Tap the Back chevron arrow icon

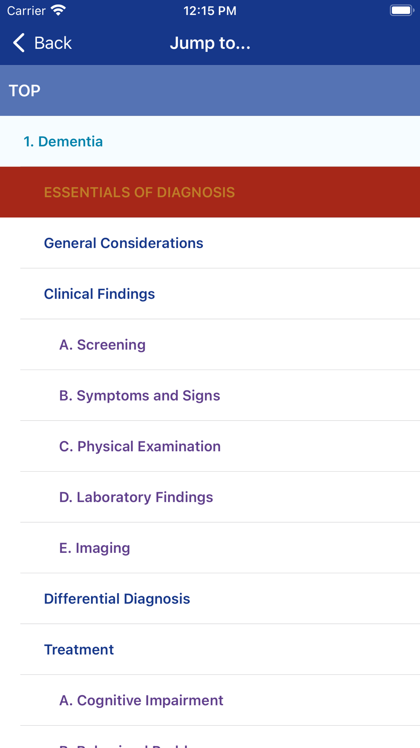[x=19, y=43]
